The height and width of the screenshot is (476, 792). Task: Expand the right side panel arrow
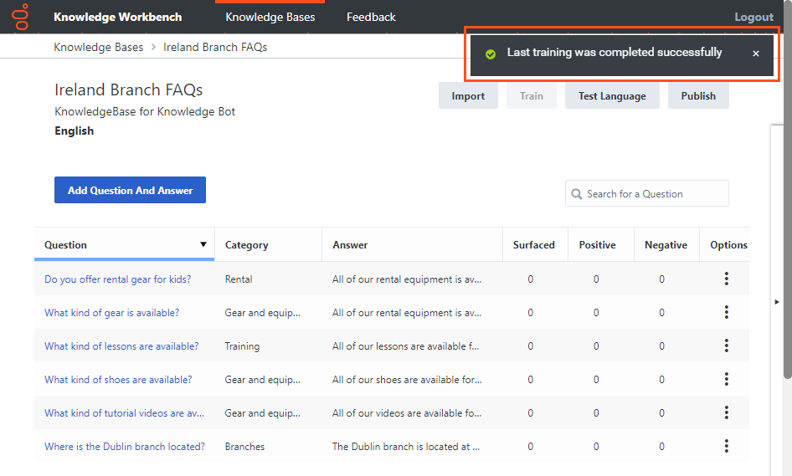pos(777,302)
